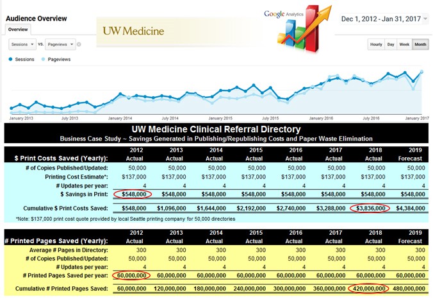The width and height of the screenshot is (433, 299).
Task: Click the Google Analytics bar chart logo
Action: tap(304, 29)
